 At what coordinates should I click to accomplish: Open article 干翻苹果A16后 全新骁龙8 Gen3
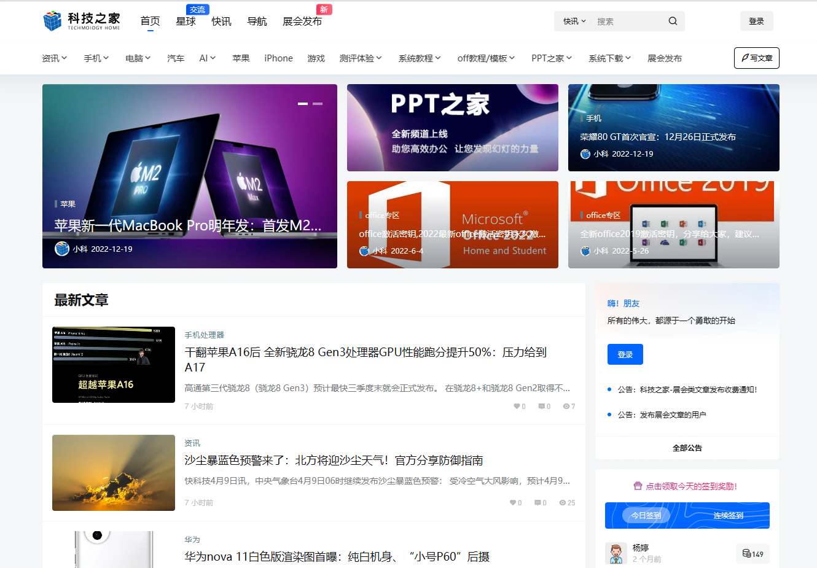[365, 359]
